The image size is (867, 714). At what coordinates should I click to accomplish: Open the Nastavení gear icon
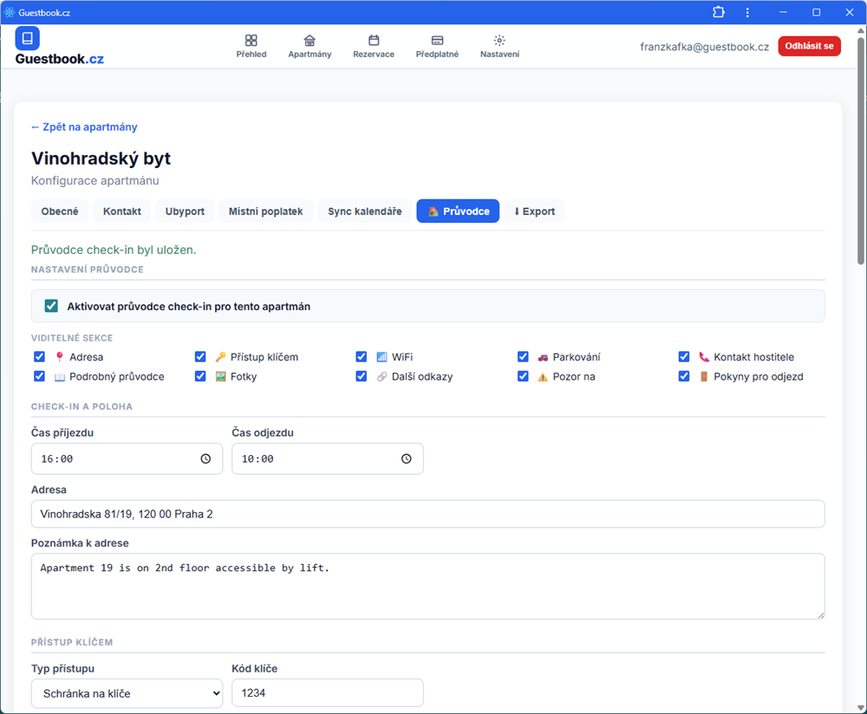click(499, 41)
